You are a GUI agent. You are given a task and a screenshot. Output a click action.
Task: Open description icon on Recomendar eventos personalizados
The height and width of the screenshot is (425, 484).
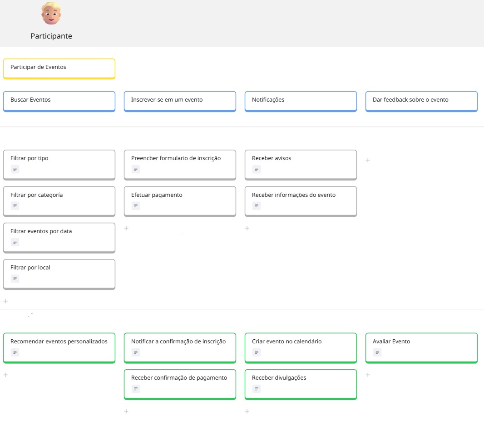(x=15, y=352)
